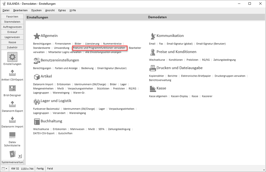Open Stücklisten link under Artikel

click(103, 89)
